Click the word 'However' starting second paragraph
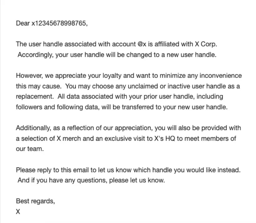Screen dimensions: 256x223 [x=29, y=76]
